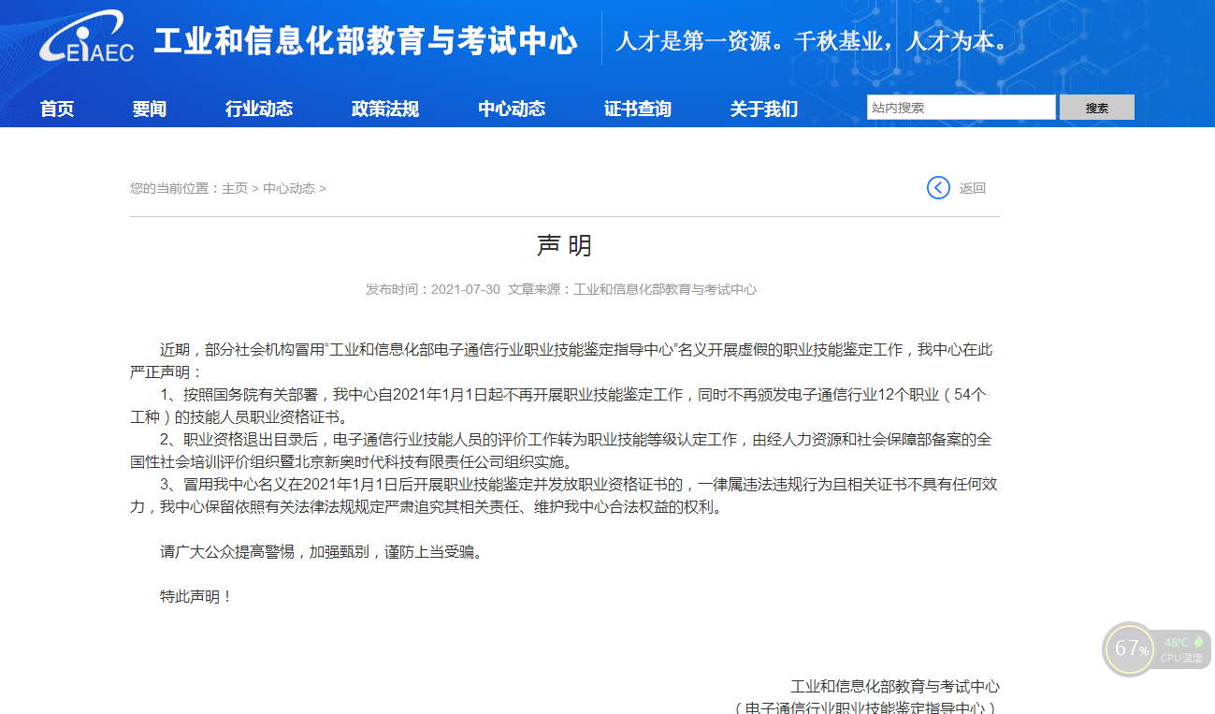Click paragraph beginning 3、冒用我中心名义
The image size is (1215, 714).
tap(565, 495)
